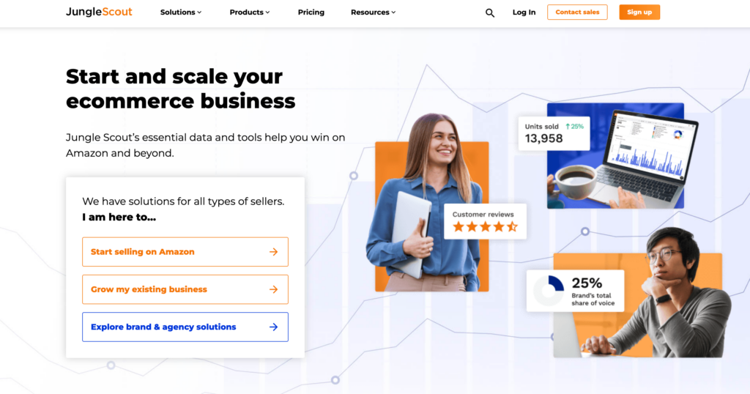The height and width of the screenshot is (394, 750).
Task: Choose Grow my existing business
Action: click(x=185, y=289)
